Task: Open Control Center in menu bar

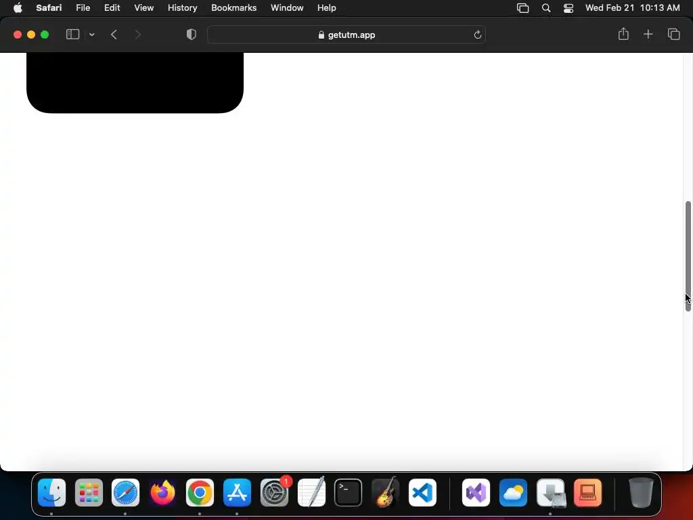Action: coord(568,8)
